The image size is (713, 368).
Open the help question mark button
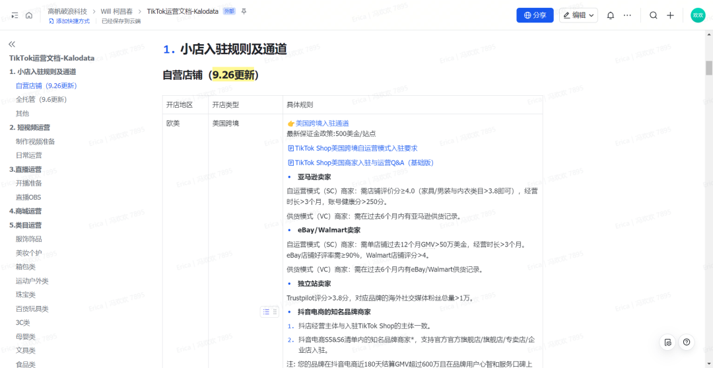(687, 342)
